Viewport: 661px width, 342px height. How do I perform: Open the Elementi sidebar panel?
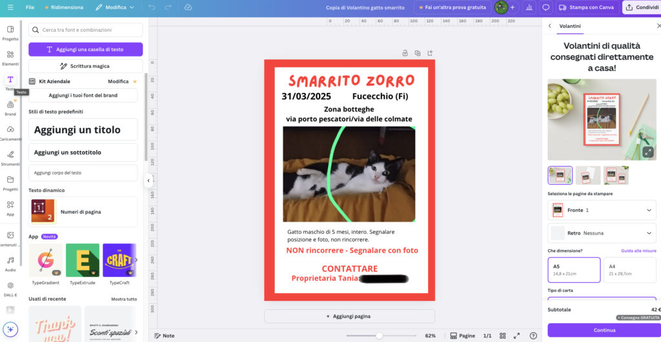(10, 58)
